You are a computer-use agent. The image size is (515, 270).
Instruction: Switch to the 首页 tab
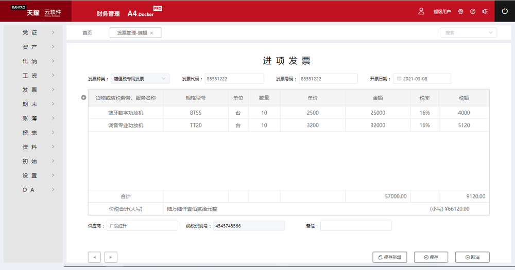click(x=87, y=33)
